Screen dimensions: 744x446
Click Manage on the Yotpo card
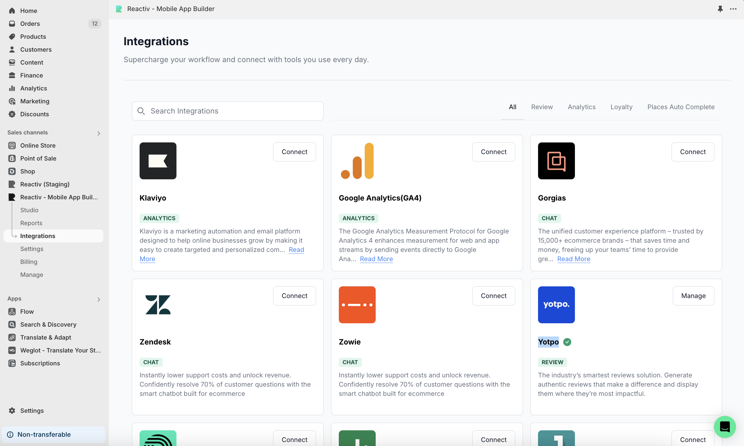click(x=693, y=296)
